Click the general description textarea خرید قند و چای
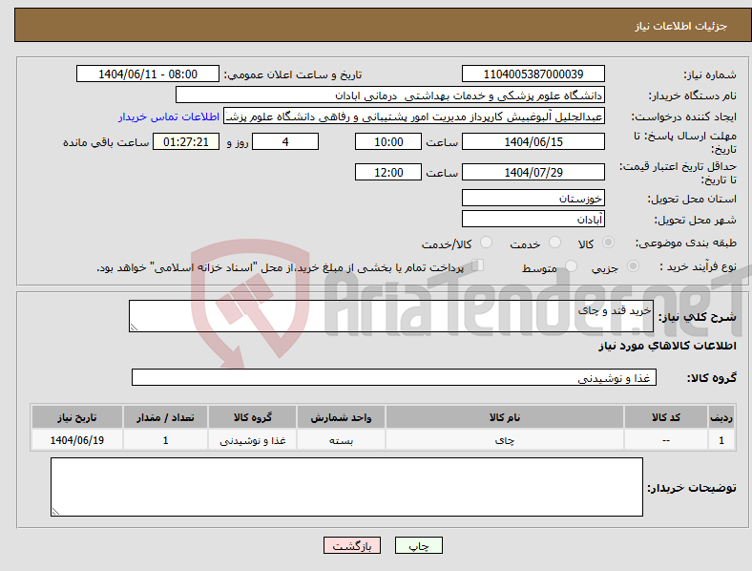 click(391, 316)
